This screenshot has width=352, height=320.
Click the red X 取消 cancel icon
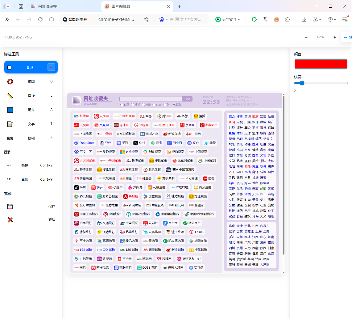(x=10, y=220)
